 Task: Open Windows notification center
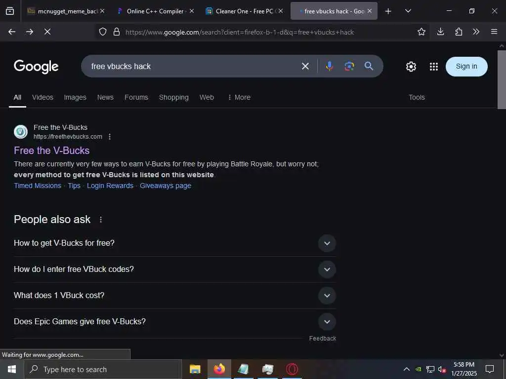coord(490,369)
